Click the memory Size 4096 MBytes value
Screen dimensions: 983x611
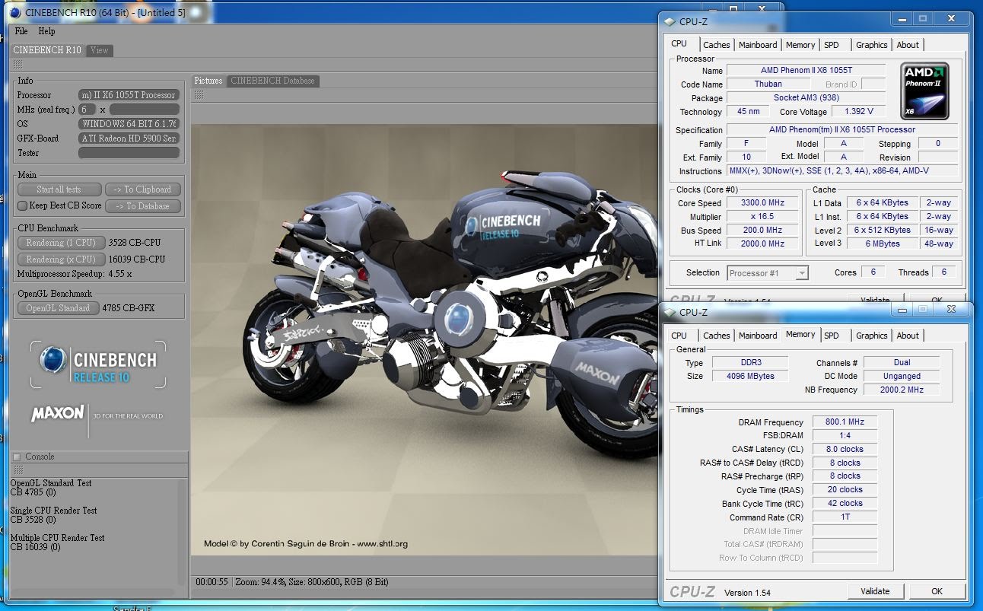click(750, 376)
